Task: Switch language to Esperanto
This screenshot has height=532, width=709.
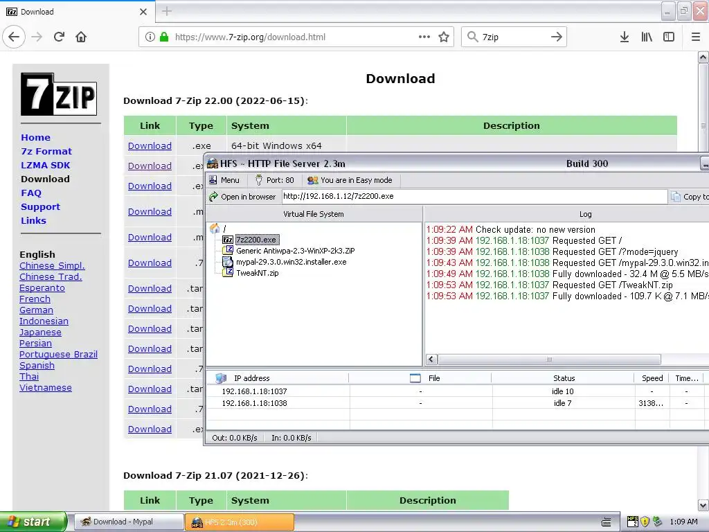Action: click(42, 288)
